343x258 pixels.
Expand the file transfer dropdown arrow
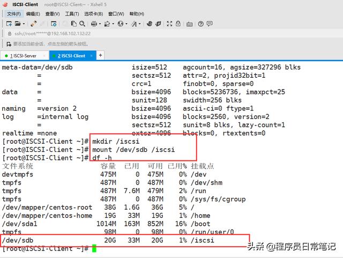coord(113,24)
